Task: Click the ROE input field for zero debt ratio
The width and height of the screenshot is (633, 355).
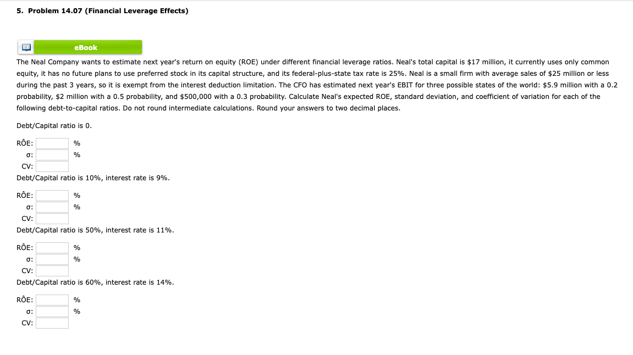Action: (52, 143)
